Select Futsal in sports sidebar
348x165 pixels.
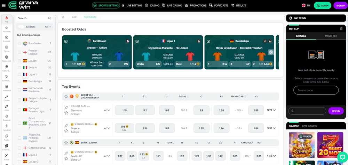(x=7, y=157)
